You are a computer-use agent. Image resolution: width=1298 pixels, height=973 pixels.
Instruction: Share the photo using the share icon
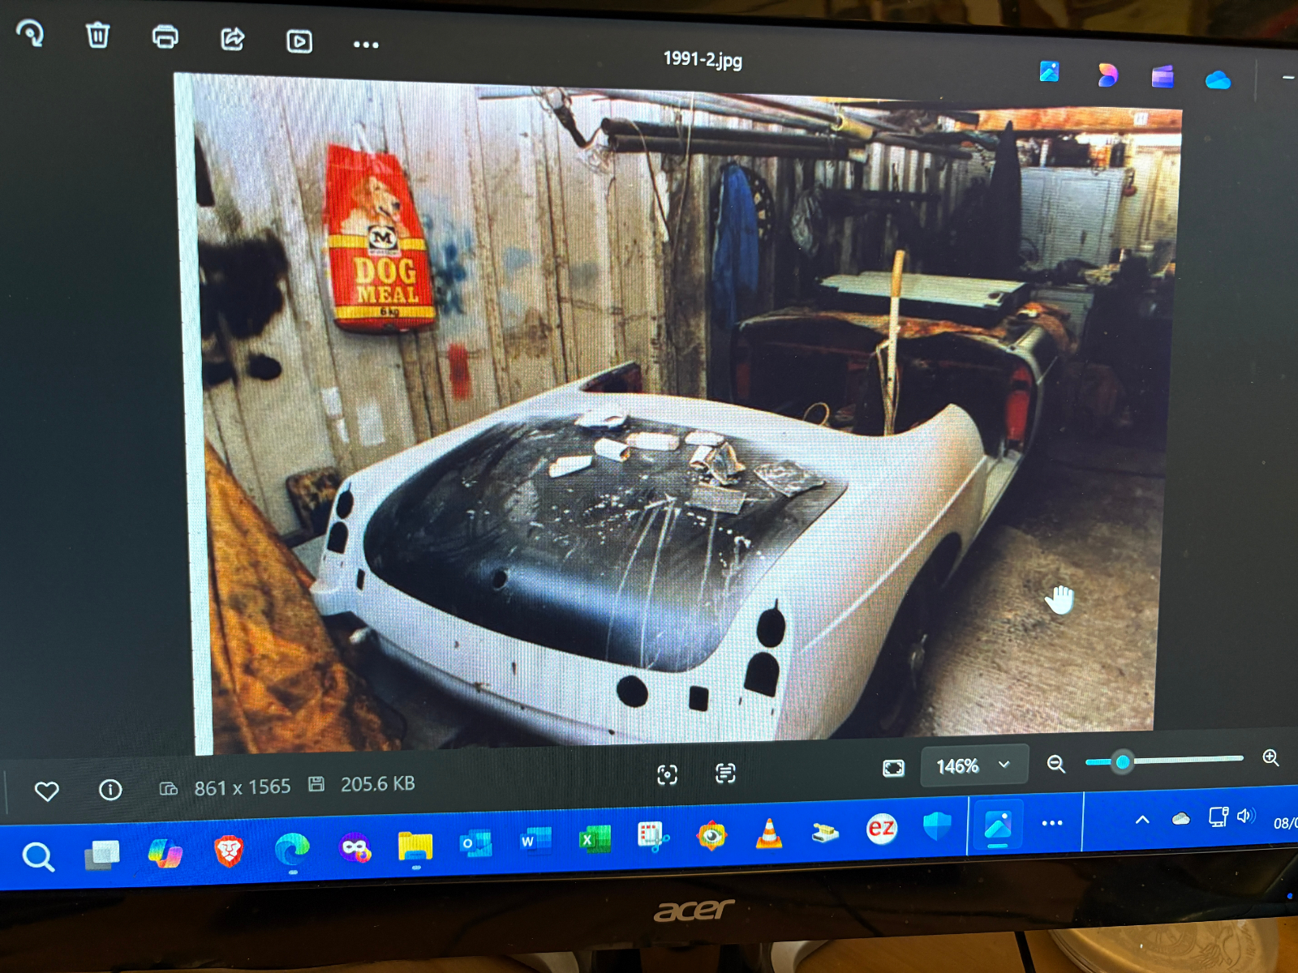tap(233, 39)
